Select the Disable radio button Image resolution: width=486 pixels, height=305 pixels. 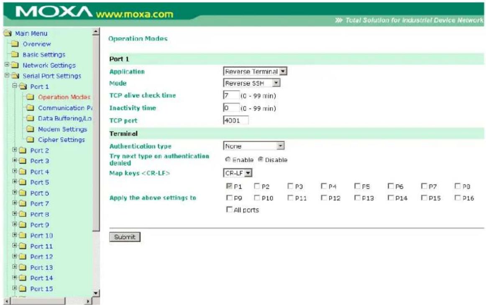261,159
